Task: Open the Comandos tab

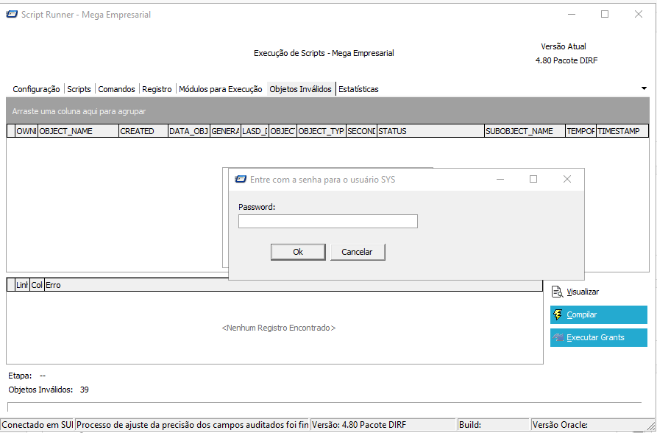Action: tap(116, 89)
